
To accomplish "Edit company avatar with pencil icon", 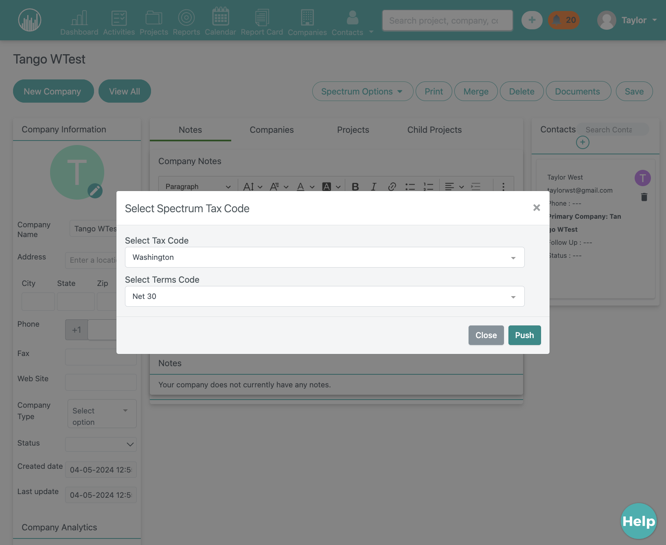I will 95,191.
